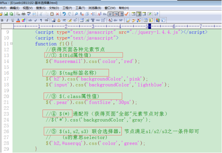Open the 文档(D) menu
The width and height of the screenshot is (222, 153).
[54, 8]
